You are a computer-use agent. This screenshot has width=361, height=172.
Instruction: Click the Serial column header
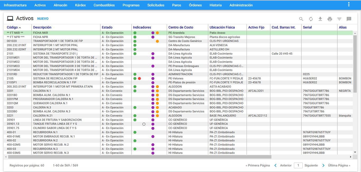tap(307, 27)
